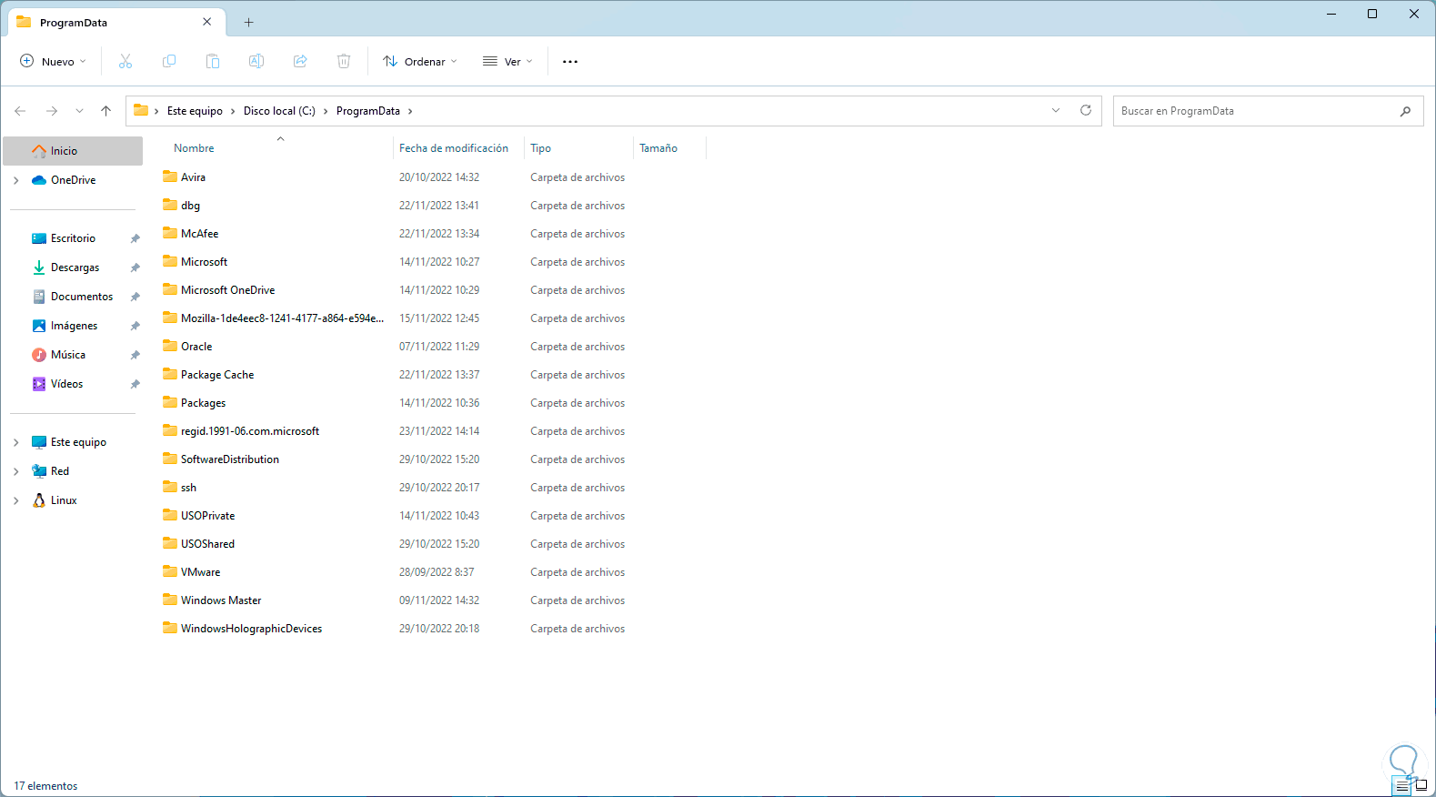
Task: Open recent locations dropdown arrow
Action: tap(79, 111)
